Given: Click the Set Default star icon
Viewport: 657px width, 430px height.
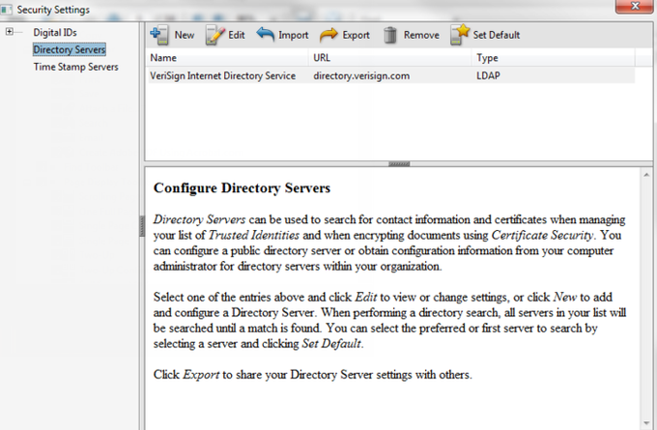Looking at the screenshot, I should pos(460,35).
